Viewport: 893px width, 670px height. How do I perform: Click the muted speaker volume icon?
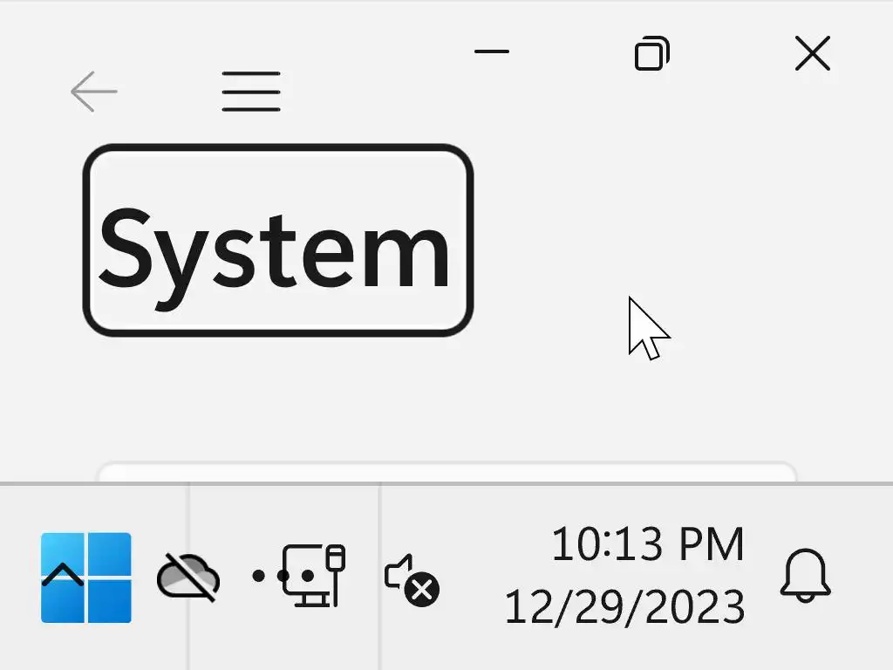pos(412,580)
